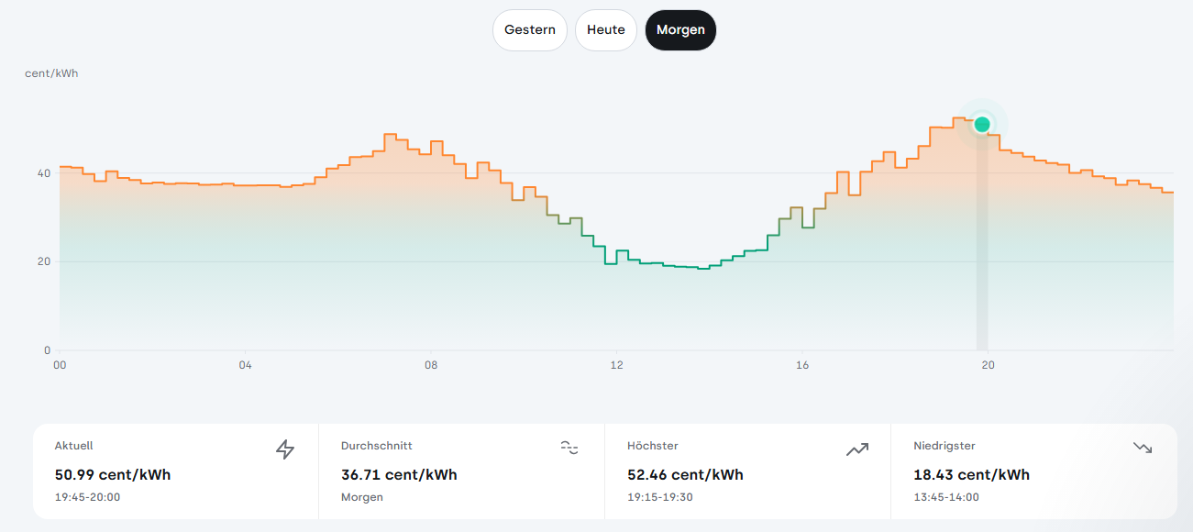
Task: Click the green marker dot on the chart
Action: click(982, 124)
